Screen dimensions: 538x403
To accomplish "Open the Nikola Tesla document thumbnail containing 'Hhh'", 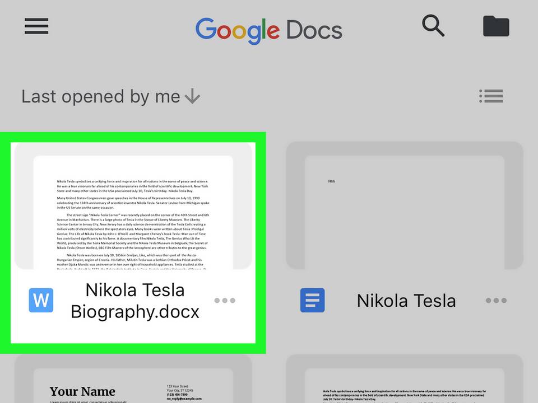I will tap(405, 205).
